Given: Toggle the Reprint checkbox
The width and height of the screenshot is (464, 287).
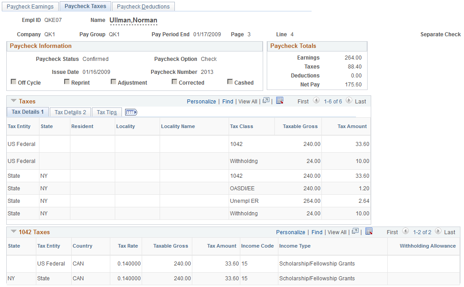Looking at the screenshot, I should 67,81.
